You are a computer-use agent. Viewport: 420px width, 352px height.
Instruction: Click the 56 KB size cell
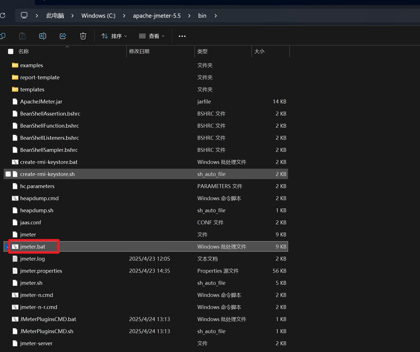(x=279, y=271)
